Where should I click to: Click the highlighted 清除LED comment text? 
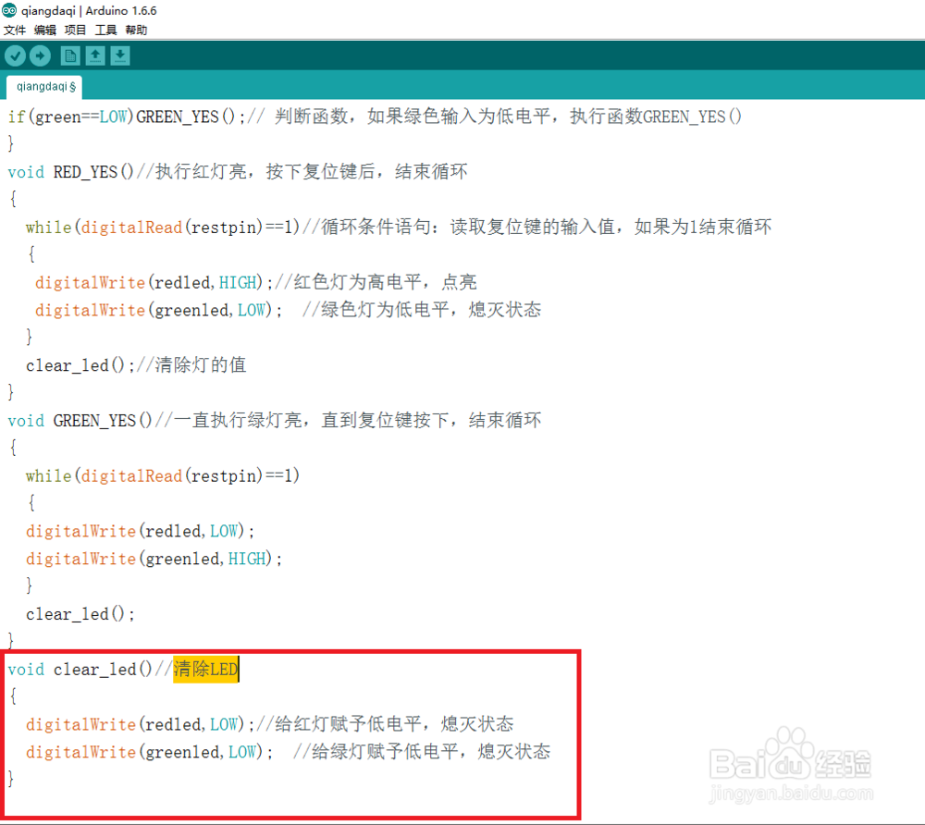pos(205,669)
